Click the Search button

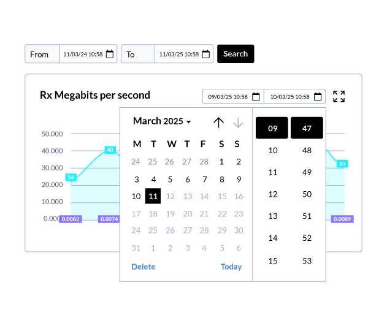[236, 54]
